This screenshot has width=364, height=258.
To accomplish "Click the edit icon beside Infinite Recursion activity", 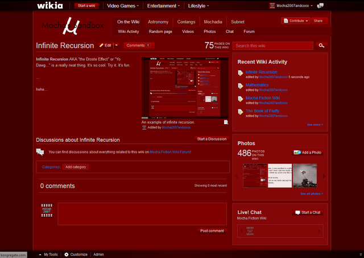I will [x=241, y=73].
